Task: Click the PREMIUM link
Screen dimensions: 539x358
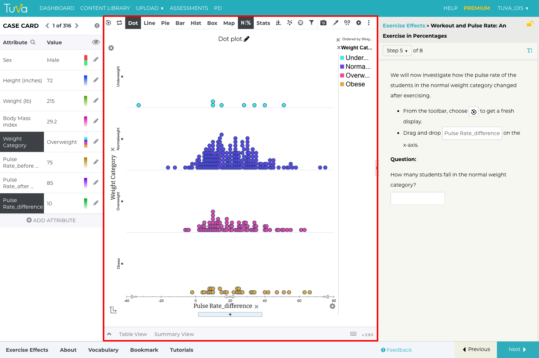Action: click(477, 8)
